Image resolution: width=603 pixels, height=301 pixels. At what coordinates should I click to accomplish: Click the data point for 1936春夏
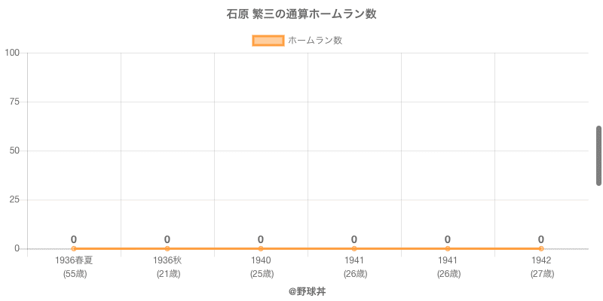(x=74, y=248)
